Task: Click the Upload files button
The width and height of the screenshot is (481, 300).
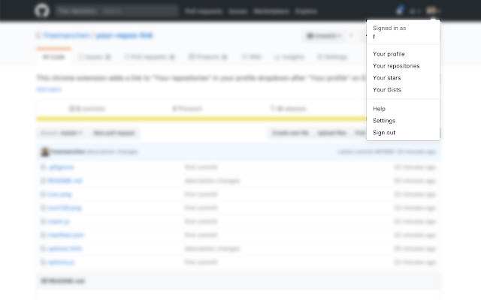Action: [x=332, y=133]
